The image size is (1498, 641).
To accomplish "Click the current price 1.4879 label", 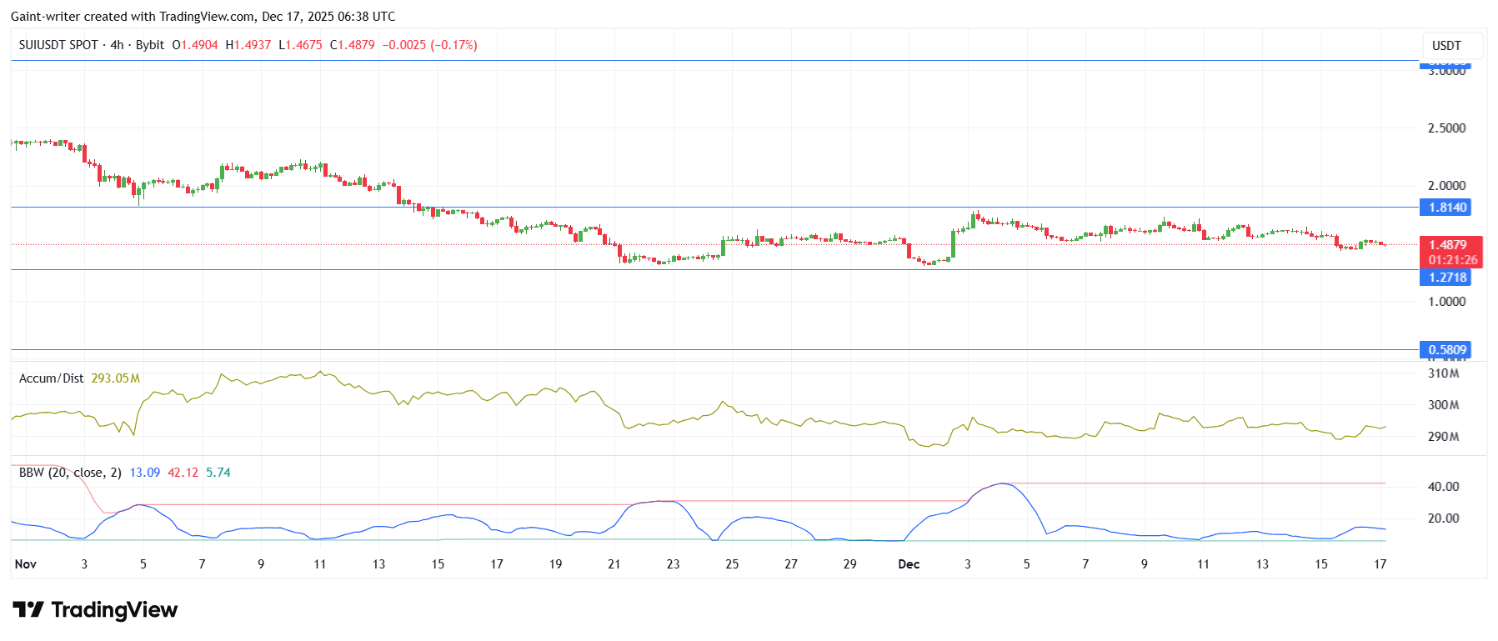I will tap(1448, 245).
